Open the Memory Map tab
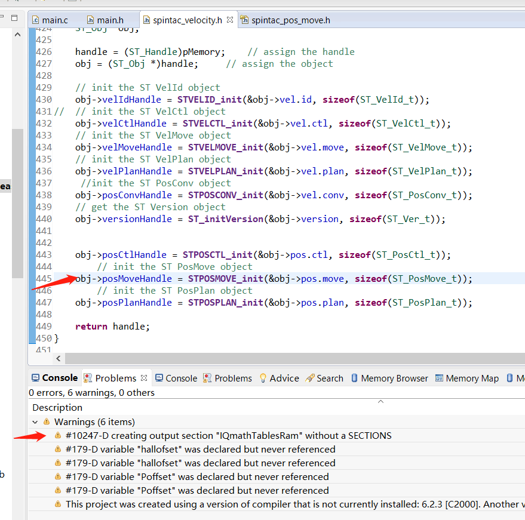Image resolution: width=525 pixels, height=520 pixels. tap(467, 378)
